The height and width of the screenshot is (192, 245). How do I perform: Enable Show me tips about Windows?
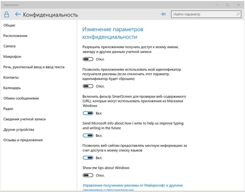(x=88, y=175)
